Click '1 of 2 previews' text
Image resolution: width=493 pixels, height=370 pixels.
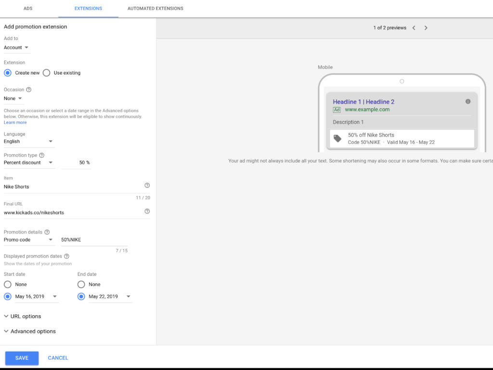click(x=390, y=28)
